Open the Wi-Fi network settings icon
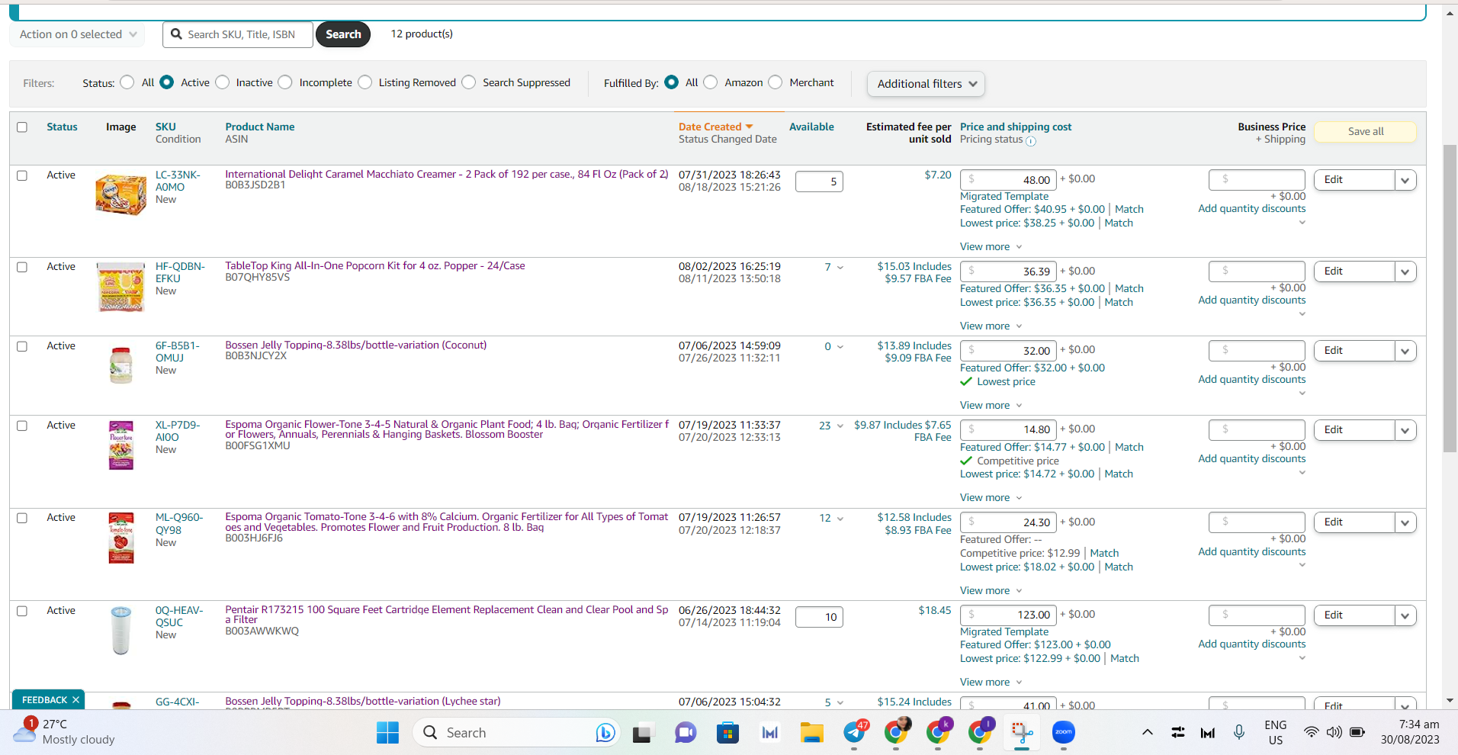 (1311, 733)
